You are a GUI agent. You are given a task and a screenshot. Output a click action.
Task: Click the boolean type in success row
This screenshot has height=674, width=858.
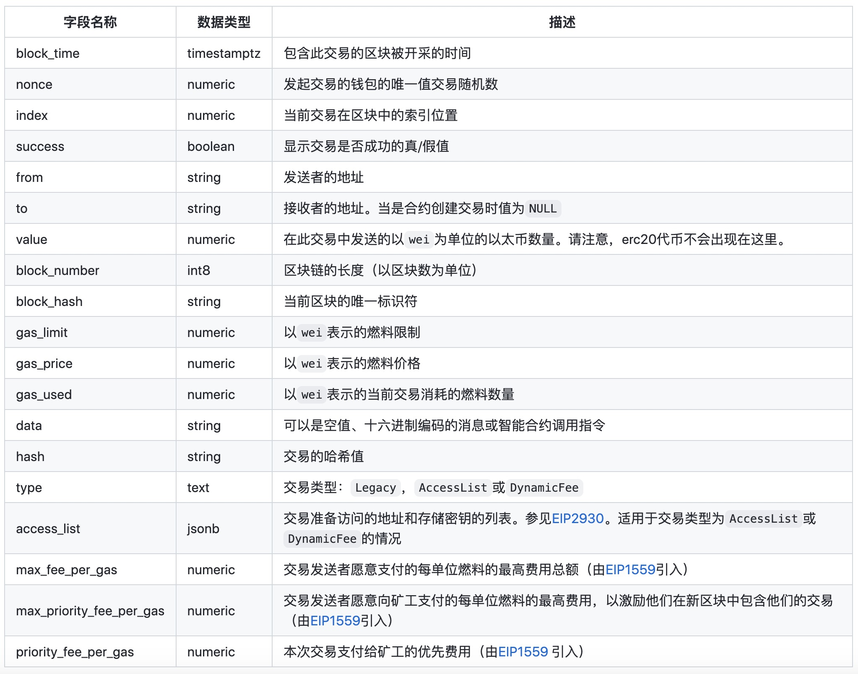211,146
